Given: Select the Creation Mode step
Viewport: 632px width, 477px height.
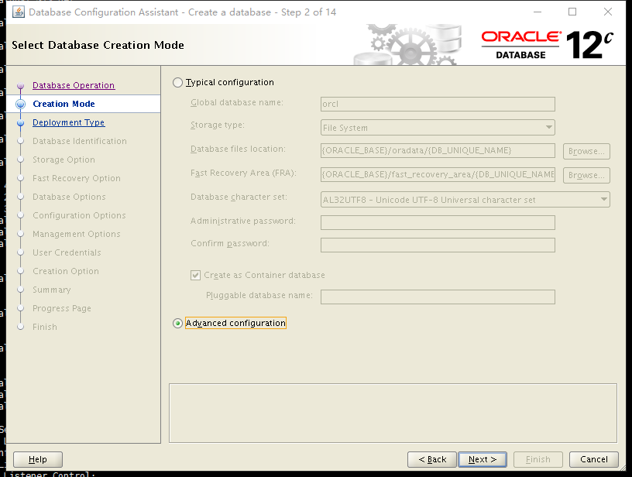Looking at the screenshot, I should pyautogui.click(x=64, y=104).
